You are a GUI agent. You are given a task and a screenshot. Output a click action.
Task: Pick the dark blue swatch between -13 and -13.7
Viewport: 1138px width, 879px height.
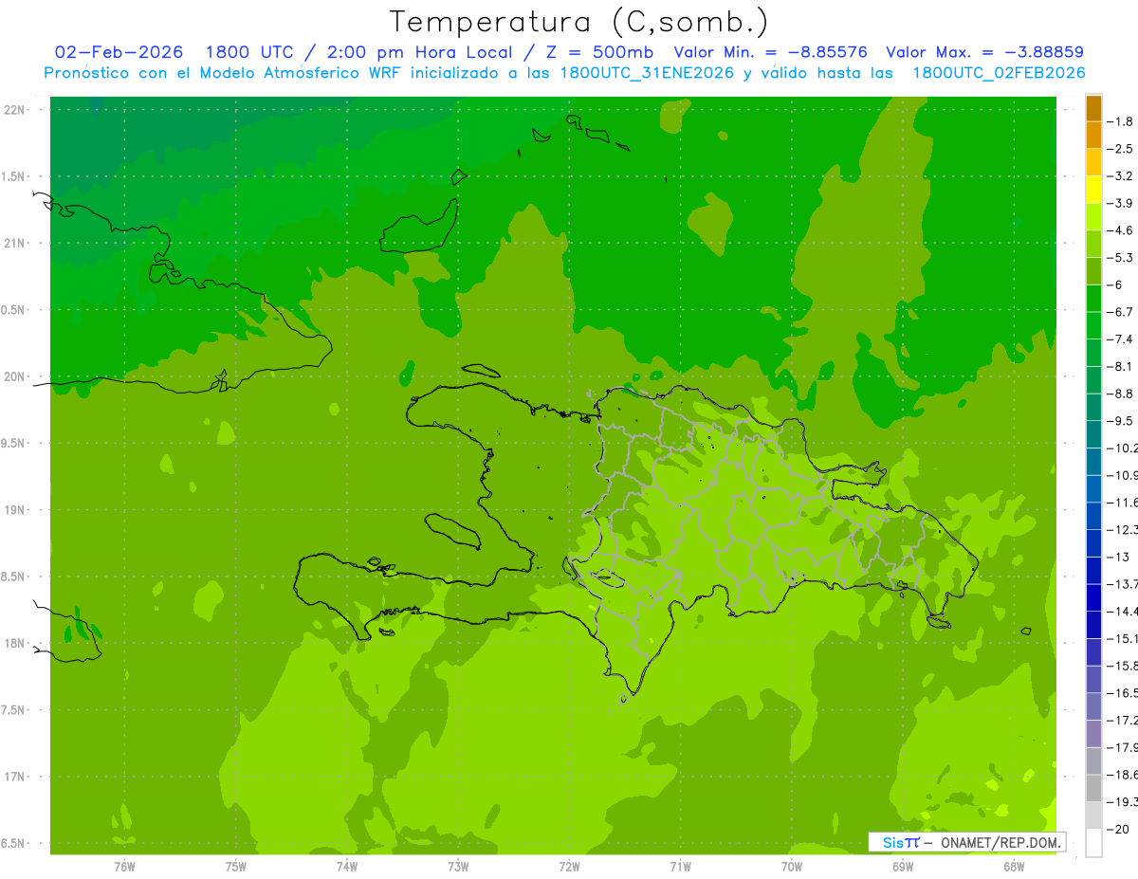click(x=1093, y=571)
